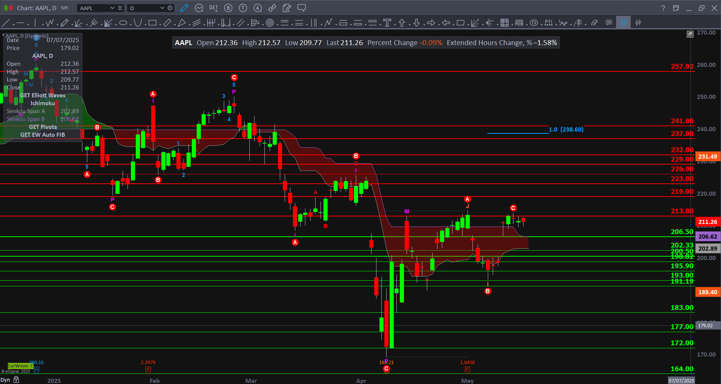Viewport: 721px width, 384px height.
Task: Expand the GET studies dropdown
Action: (x=214, y=8)
